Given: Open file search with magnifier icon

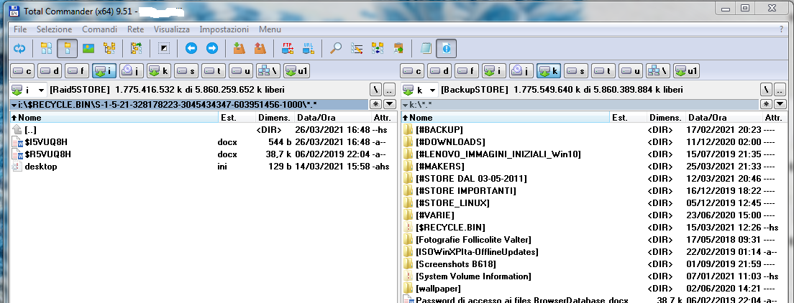Looking at the screenshot, I should click(x=335, y=49).
